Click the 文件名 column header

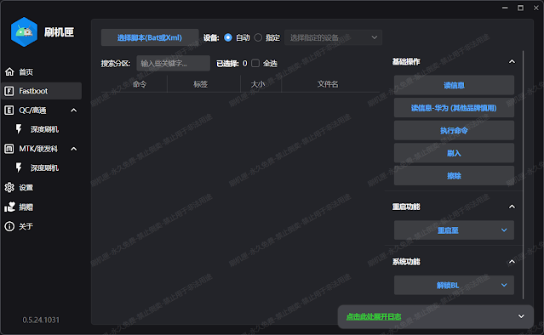point(328,84)
